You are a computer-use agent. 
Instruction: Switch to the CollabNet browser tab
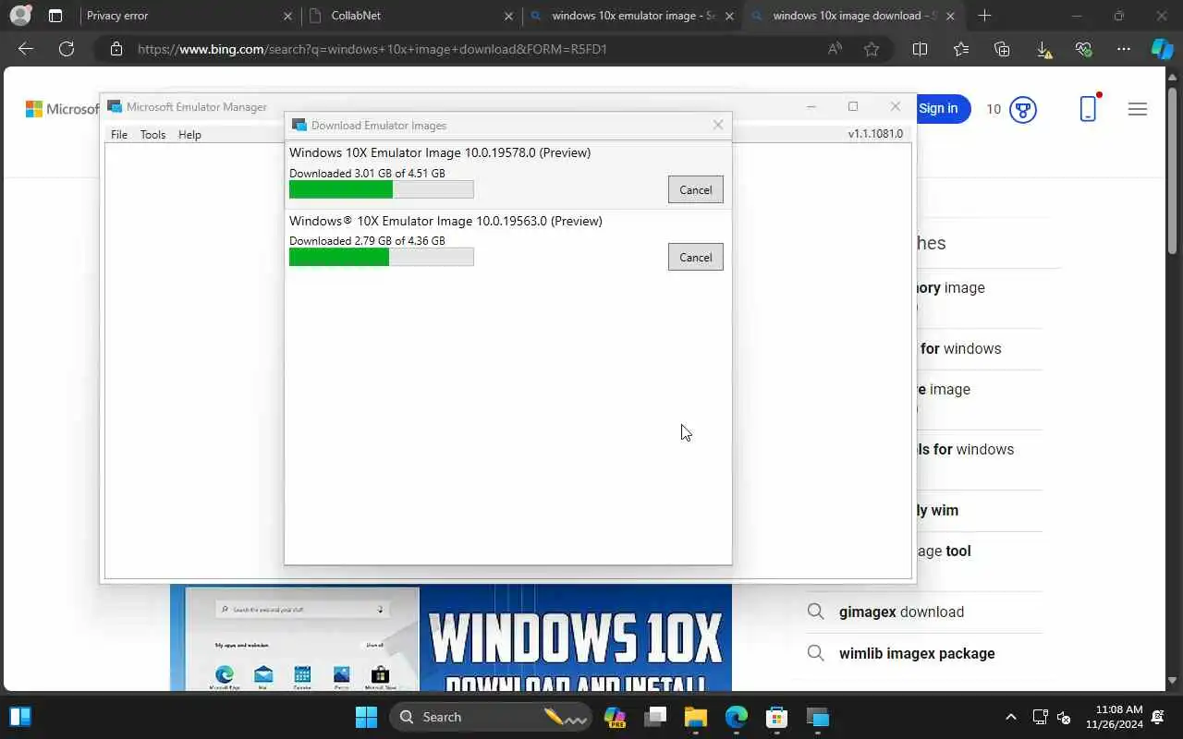[x=409, y=16]
